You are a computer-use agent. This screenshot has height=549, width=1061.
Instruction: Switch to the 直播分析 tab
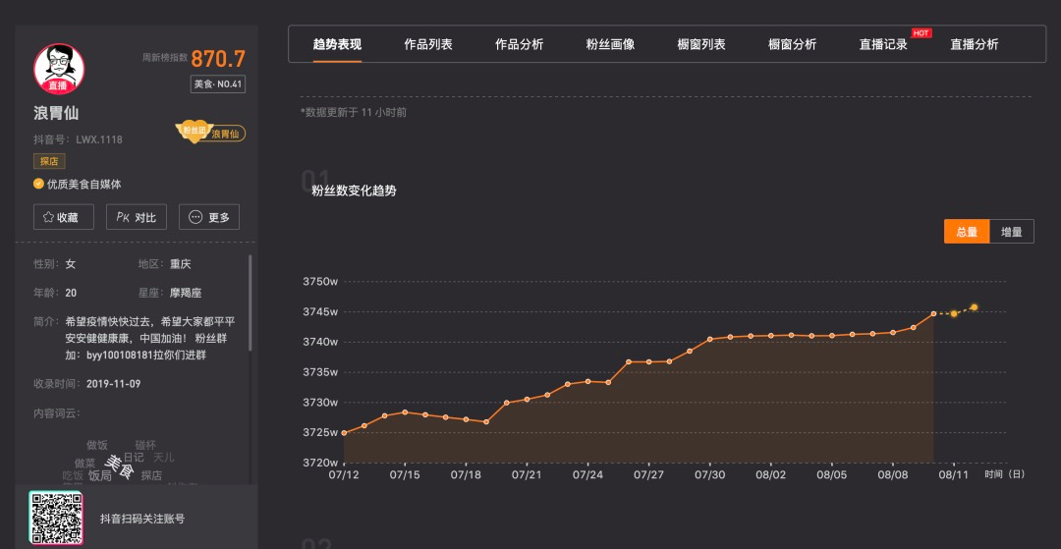click(974, 44)
